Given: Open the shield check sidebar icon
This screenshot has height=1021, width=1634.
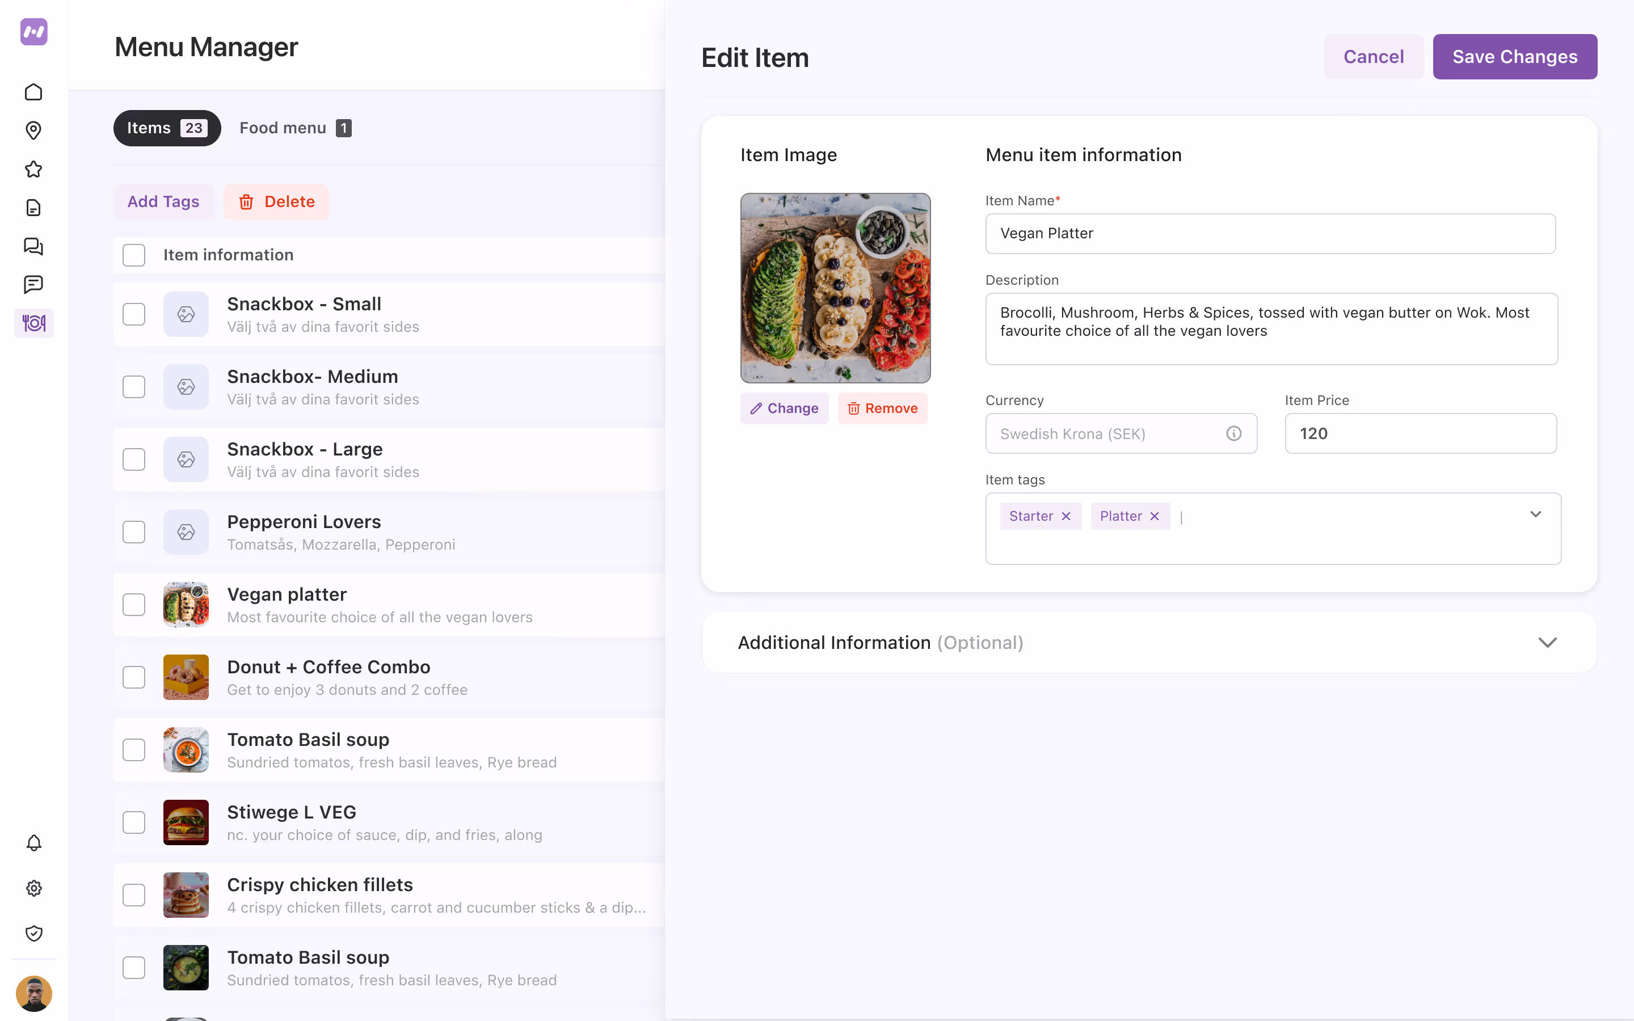Looking at the screenshot, I should (x=34, y=933).
